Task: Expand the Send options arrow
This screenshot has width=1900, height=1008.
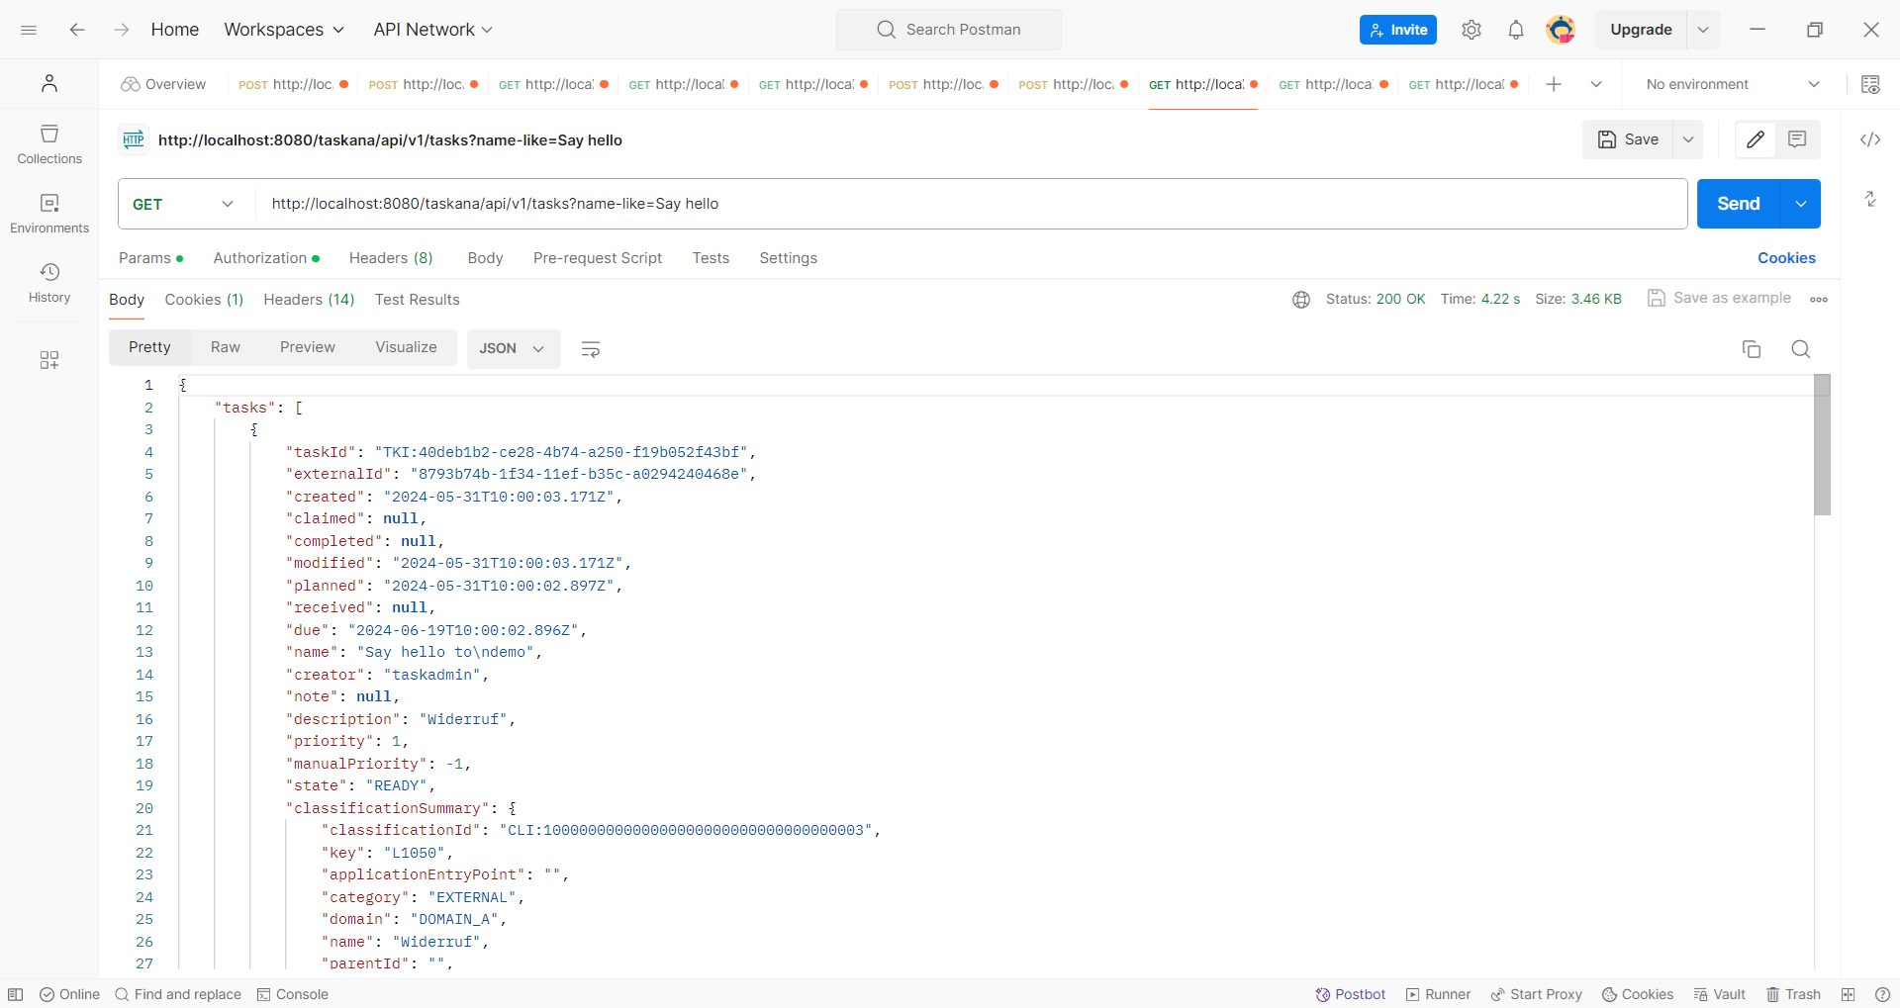Action: [x=1801, y=204]
